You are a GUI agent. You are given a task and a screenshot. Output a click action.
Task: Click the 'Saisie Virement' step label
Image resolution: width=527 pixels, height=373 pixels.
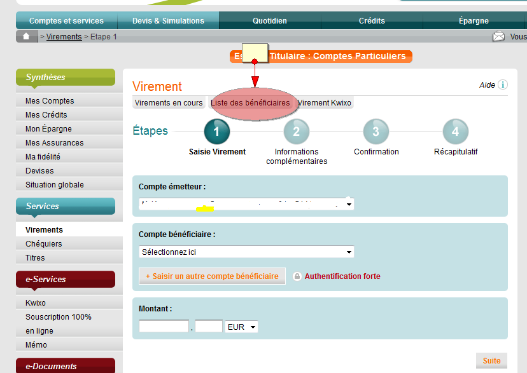217,152
